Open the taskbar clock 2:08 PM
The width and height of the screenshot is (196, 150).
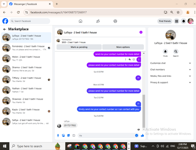coord(182,146)
